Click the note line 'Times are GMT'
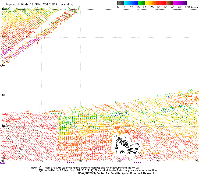Screen dimensions: 199x175 (x=52, y=168)
